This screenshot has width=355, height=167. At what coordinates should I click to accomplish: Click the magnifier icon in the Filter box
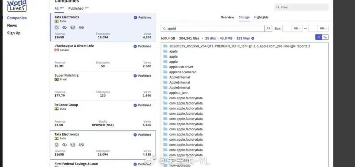(278, 7)
